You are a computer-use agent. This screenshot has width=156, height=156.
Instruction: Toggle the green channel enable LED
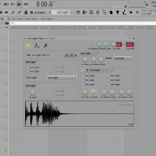tap(92, 45)
